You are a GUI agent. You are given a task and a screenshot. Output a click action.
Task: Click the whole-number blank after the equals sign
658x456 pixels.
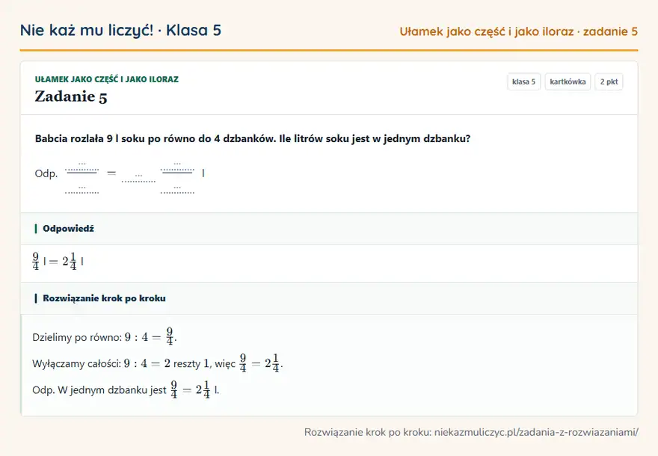(x=138, y=177)
